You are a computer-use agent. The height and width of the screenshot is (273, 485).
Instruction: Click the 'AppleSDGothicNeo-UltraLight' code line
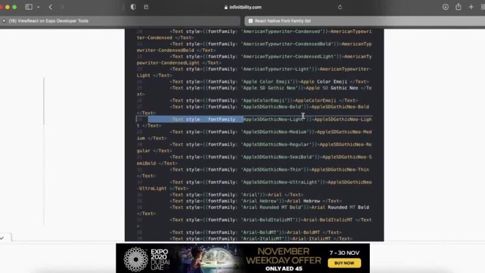pyautogui.click(x=254, y=185)
